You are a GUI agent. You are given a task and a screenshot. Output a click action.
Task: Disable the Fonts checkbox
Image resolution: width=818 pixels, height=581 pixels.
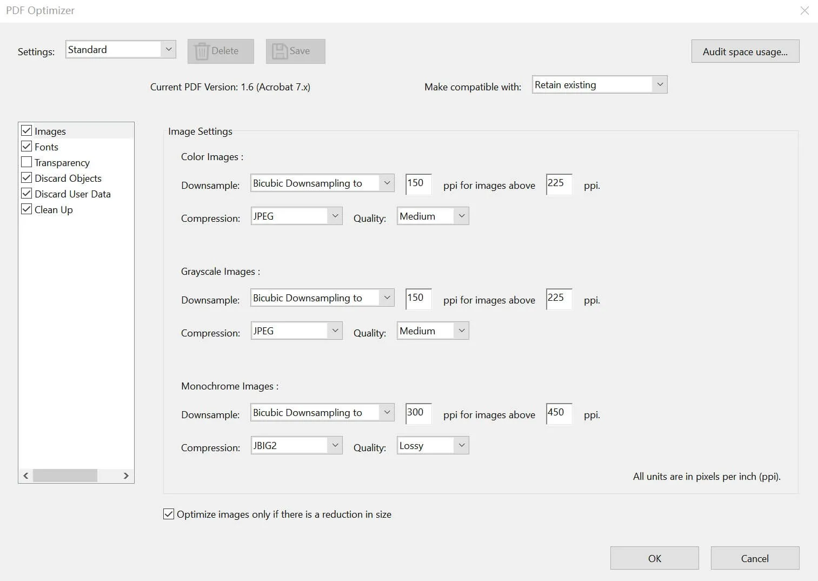point(26,146)
